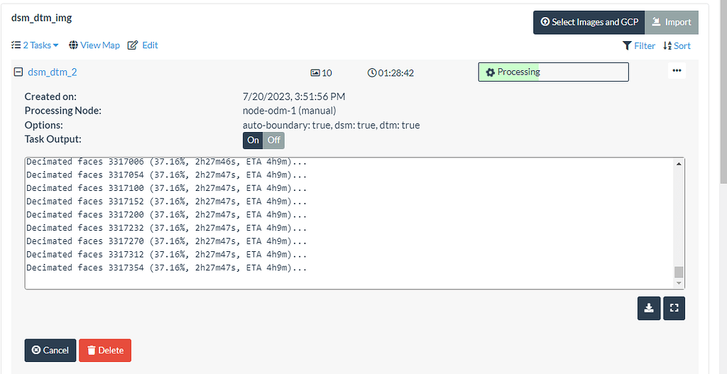
Task: Open the Sort menu
Action: pyautogui.click(x=677, y=45)
